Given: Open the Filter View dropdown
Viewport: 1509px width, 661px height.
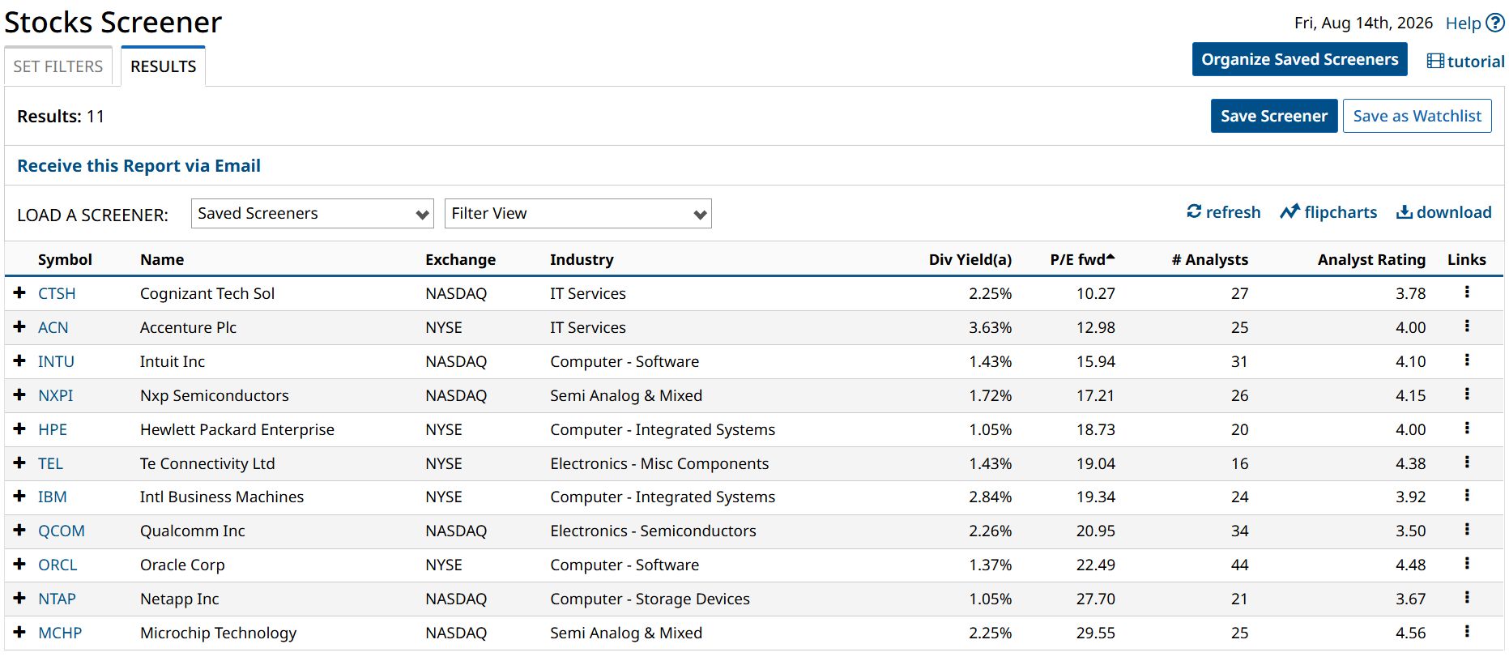Looking at the screenshot, I should point(578,214).
